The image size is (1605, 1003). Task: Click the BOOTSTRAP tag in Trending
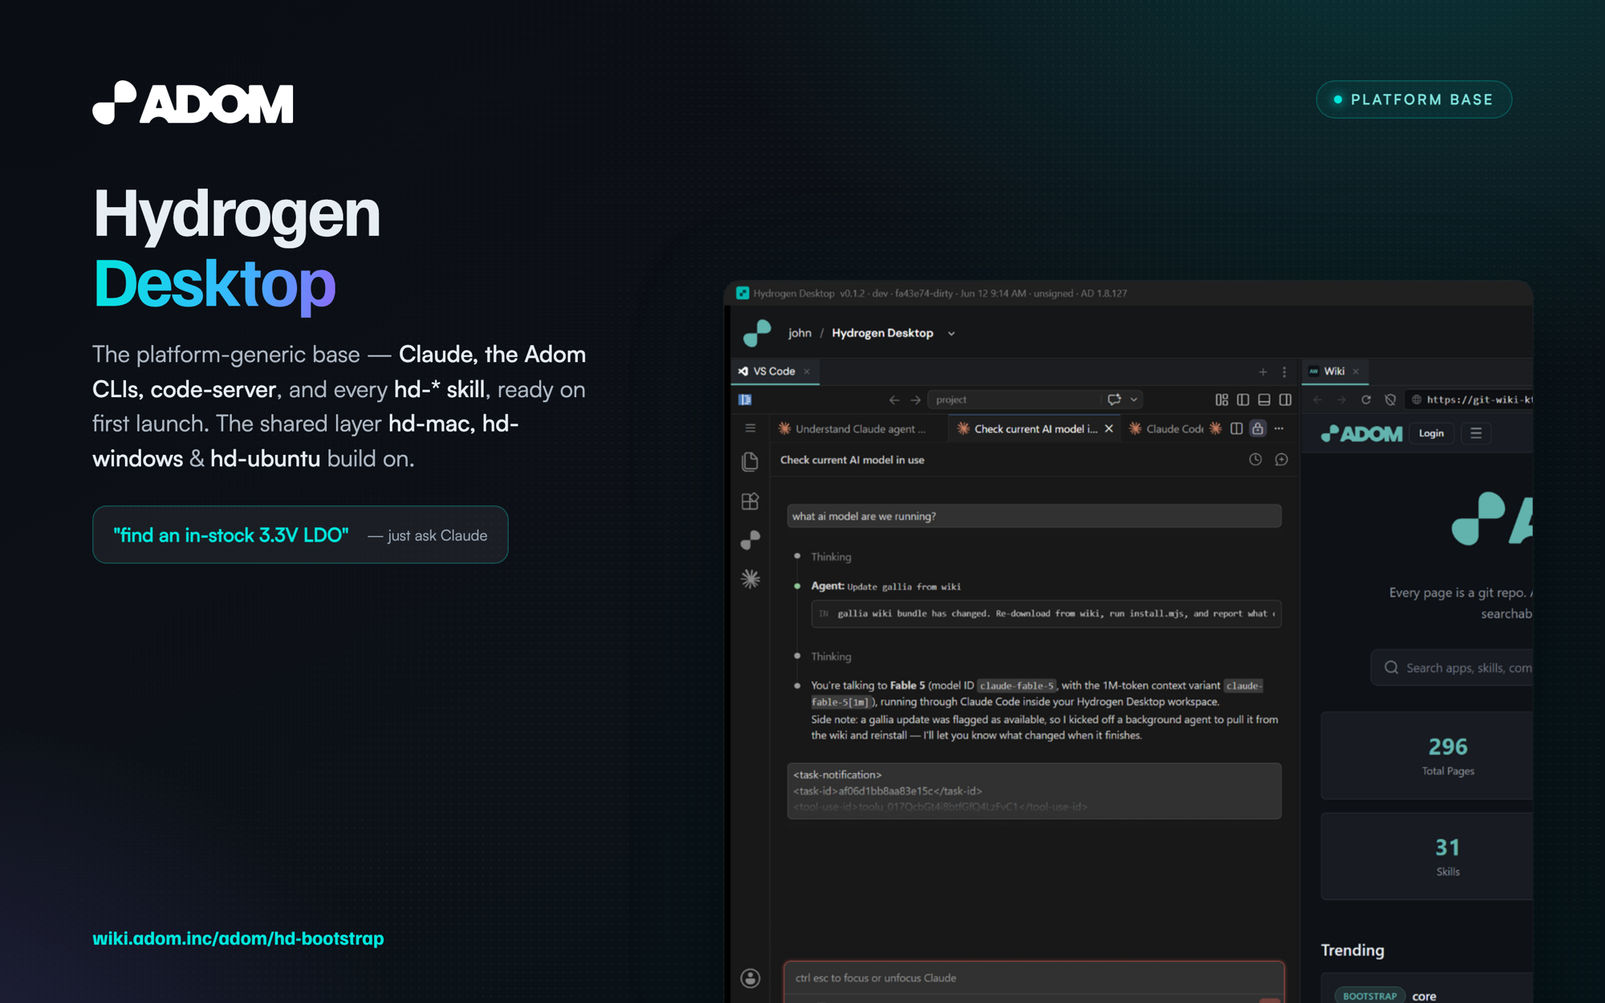coord(1370,995)
